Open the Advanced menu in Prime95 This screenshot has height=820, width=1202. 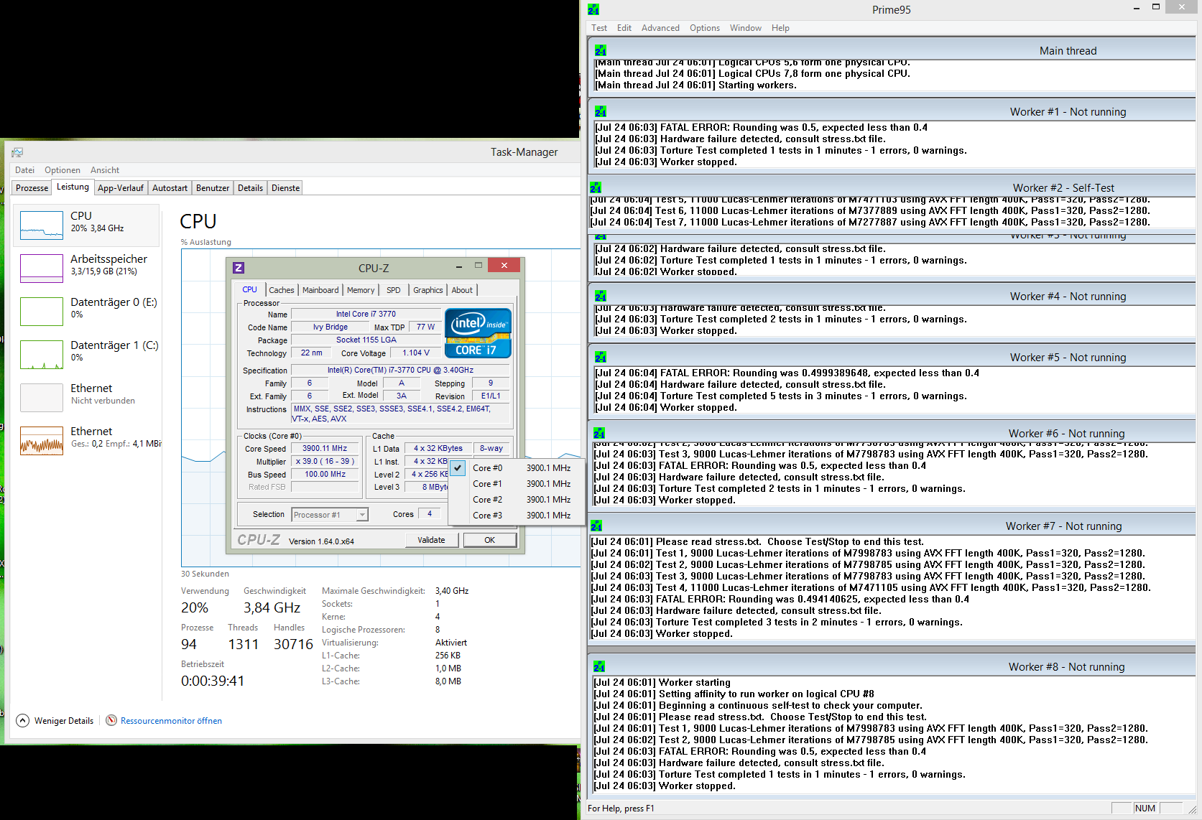click(660, 28)
